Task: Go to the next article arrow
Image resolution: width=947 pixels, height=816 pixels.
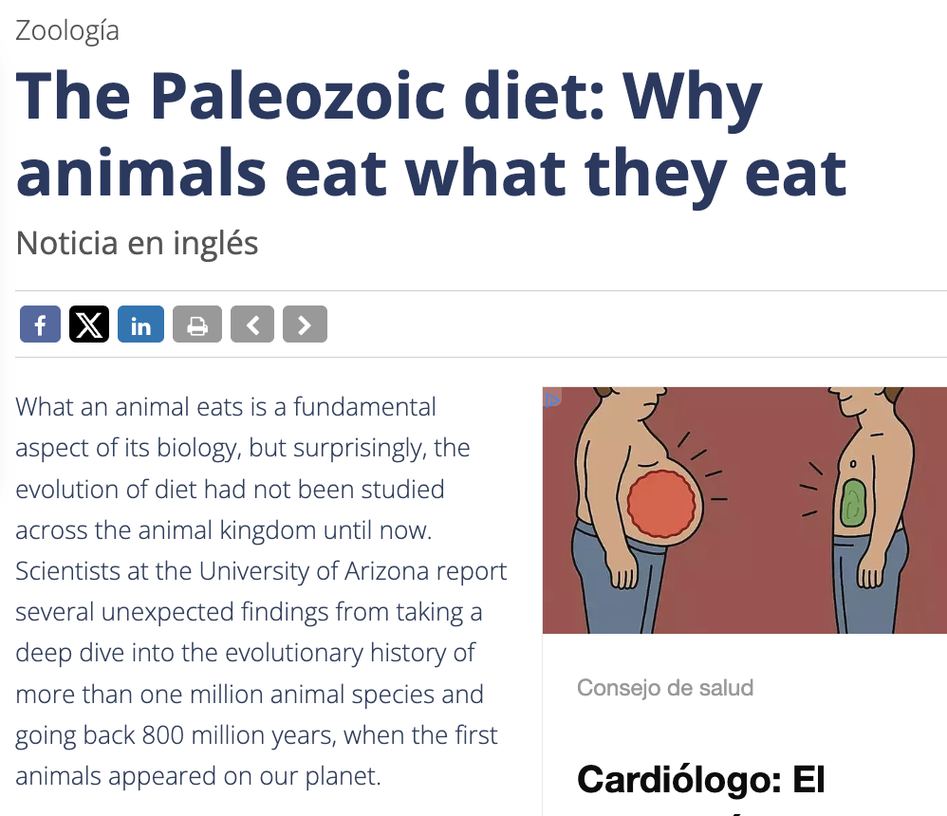Action: (x=305, y=325)
